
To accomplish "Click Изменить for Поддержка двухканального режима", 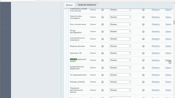I will click(x=156, y=90).
